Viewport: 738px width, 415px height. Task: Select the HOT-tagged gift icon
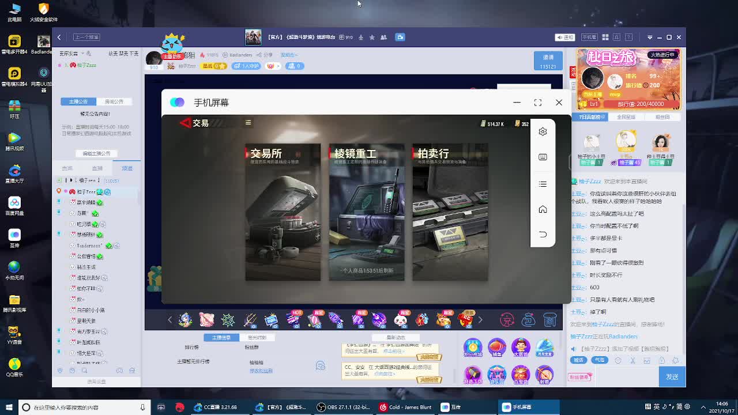pyautogui.click(x=293, y=320)
